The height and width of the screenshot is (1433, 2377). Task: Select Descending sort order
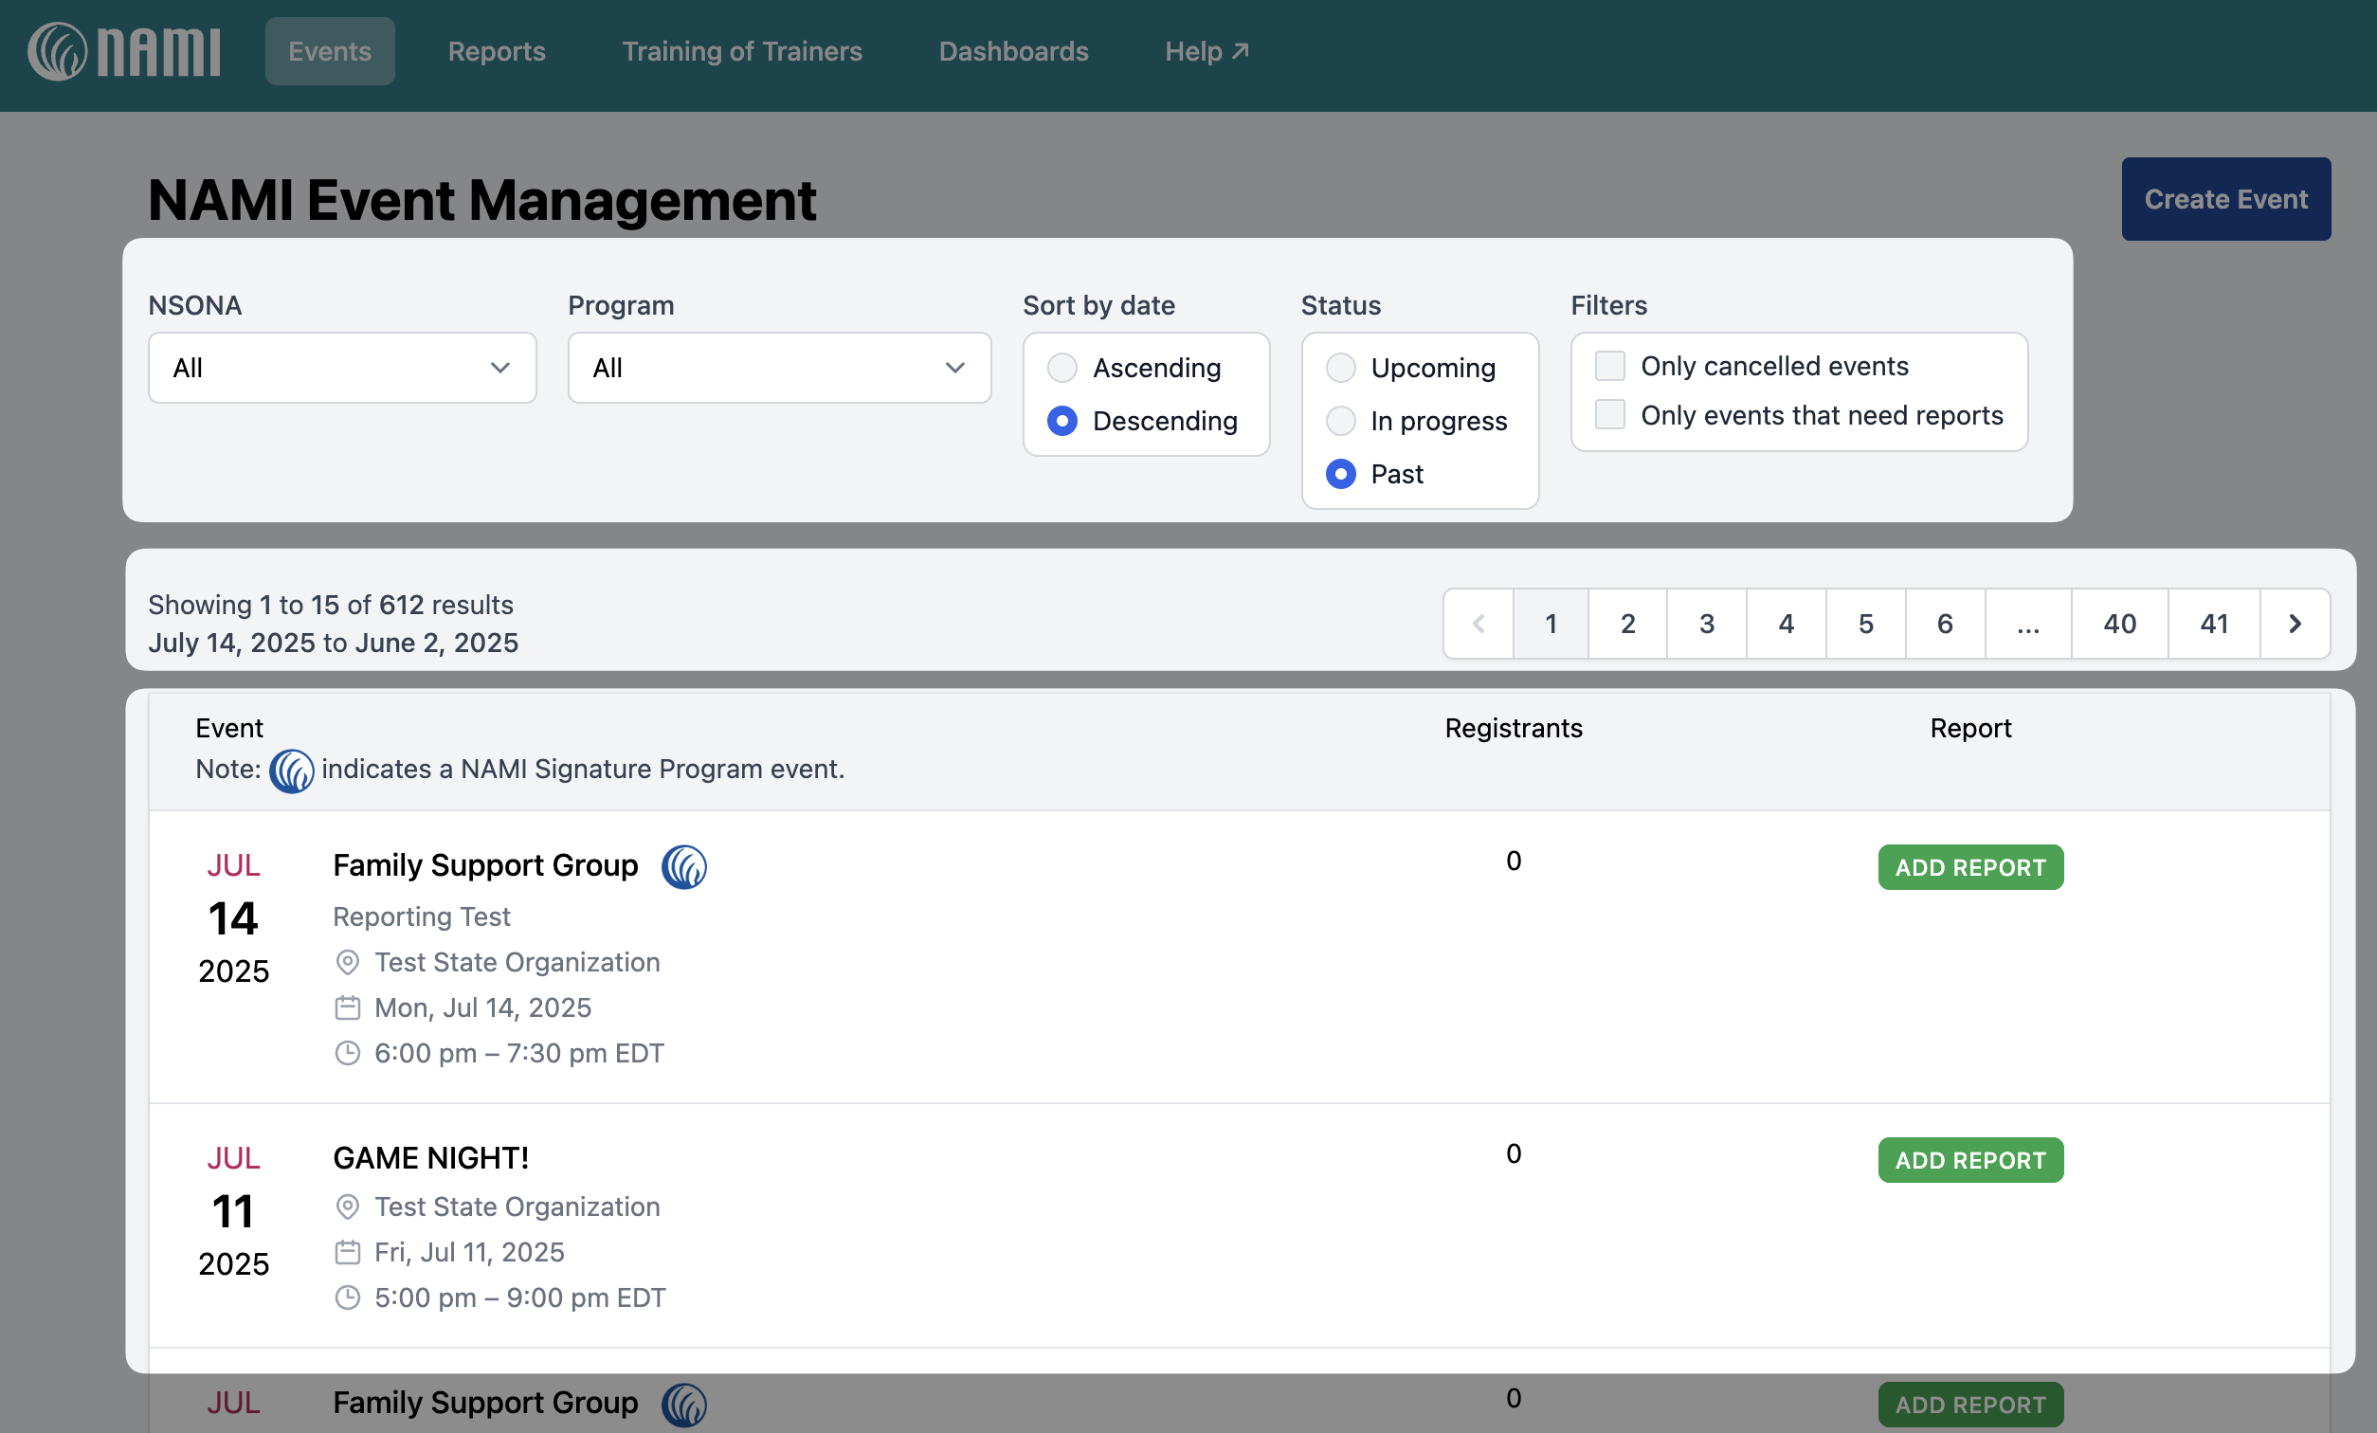tap(1062, 421)
